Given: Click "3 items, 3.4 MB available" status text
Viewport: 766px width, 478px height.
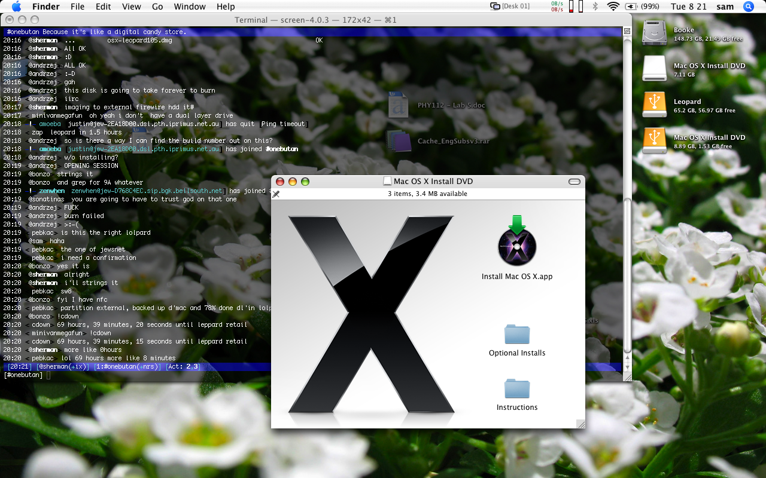Looking at the screenshot, I should click(x=427, y=194).
